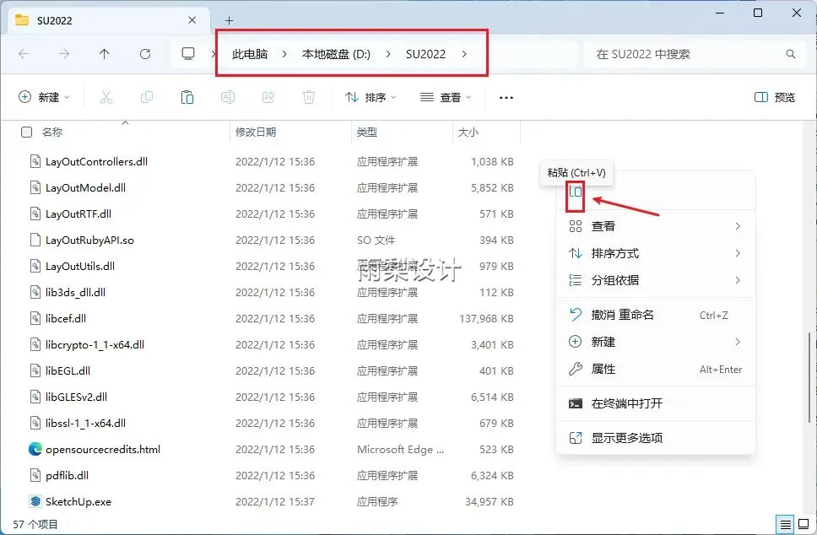Select file LayOutControllers.dll
The width and height of the screenshot is (817, 535).
pos(96,161)
